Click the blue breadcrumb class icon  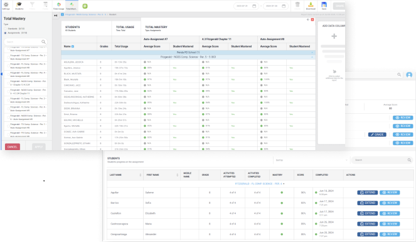tap(62, 14)
